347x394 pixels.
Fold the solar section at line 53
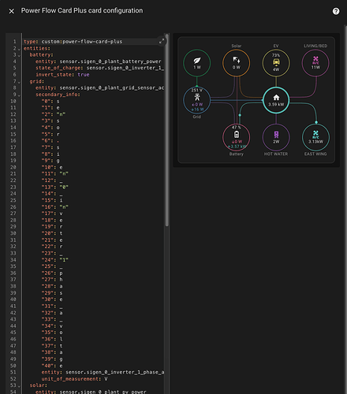[19, 386]
